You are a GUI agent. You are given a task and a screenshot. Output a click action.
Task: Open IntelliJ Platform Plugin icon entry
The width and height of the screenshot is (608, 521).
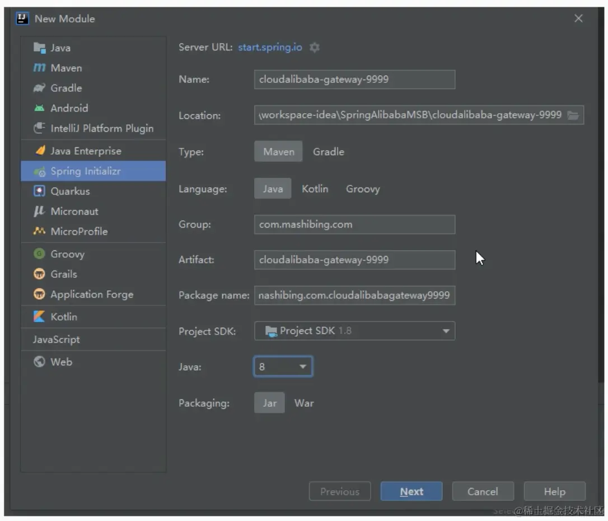click(x=39, y=128)
